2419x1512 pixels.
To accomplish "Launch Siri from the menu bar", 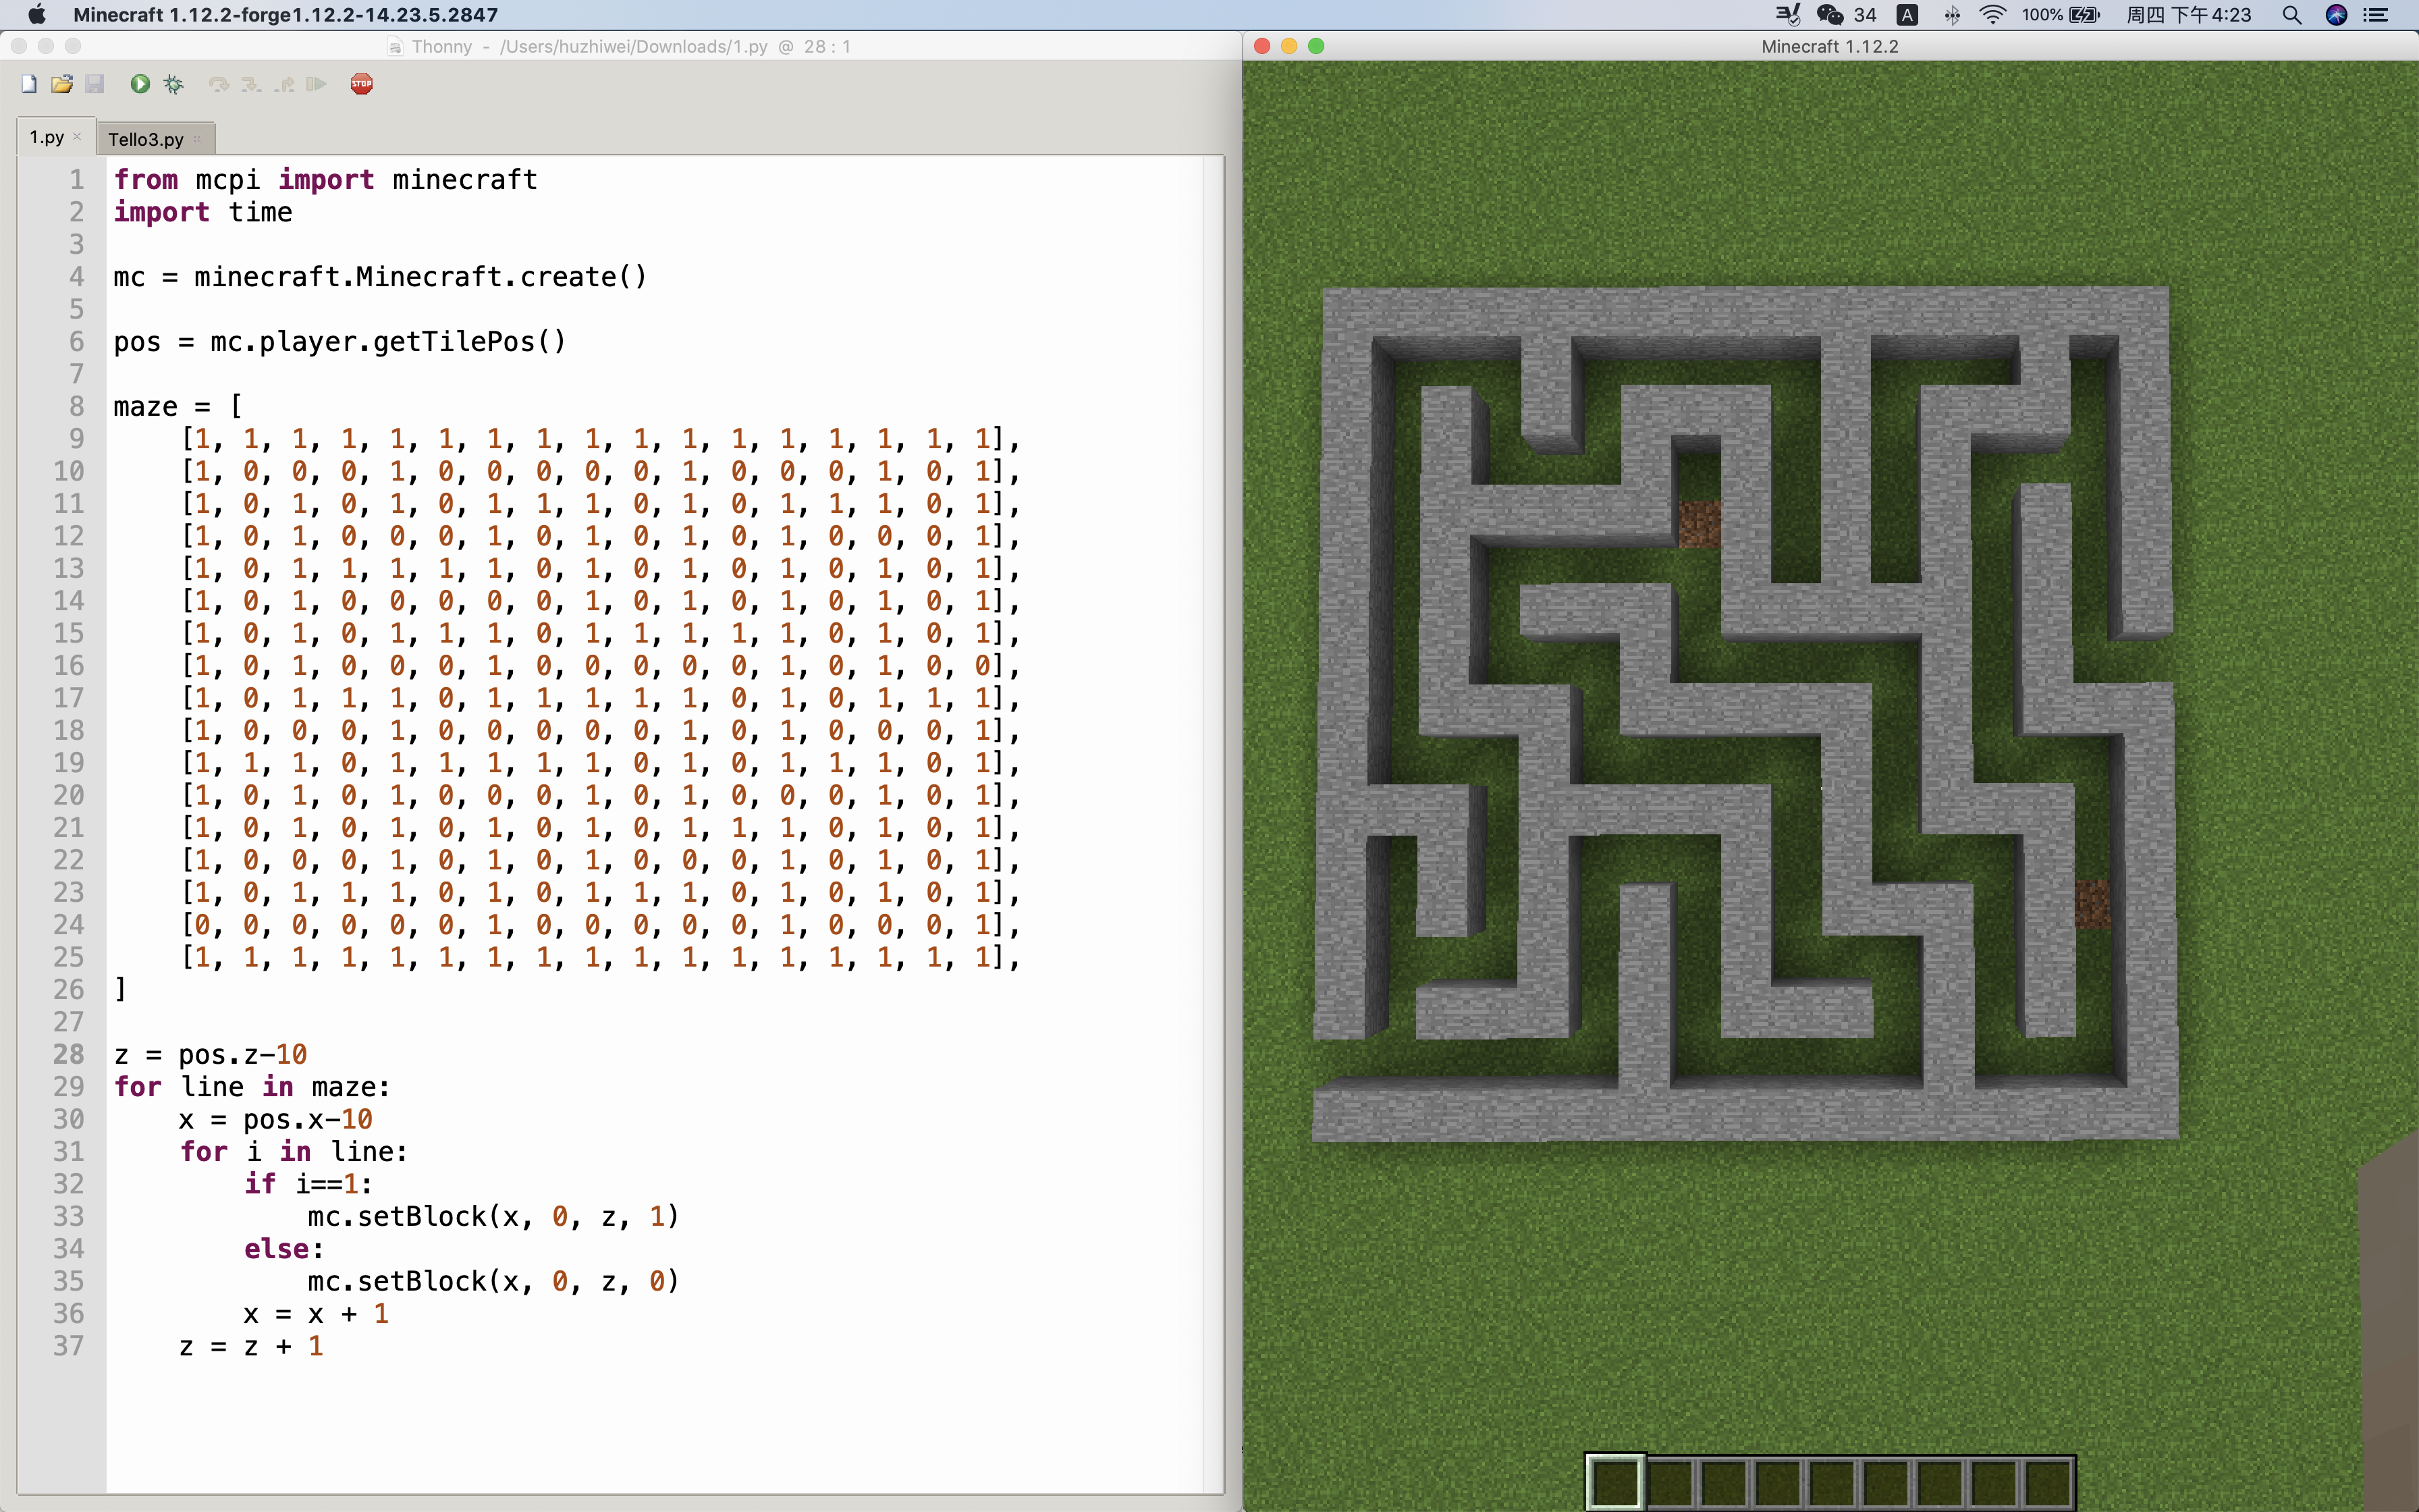I will click(x=2337, y=15).
